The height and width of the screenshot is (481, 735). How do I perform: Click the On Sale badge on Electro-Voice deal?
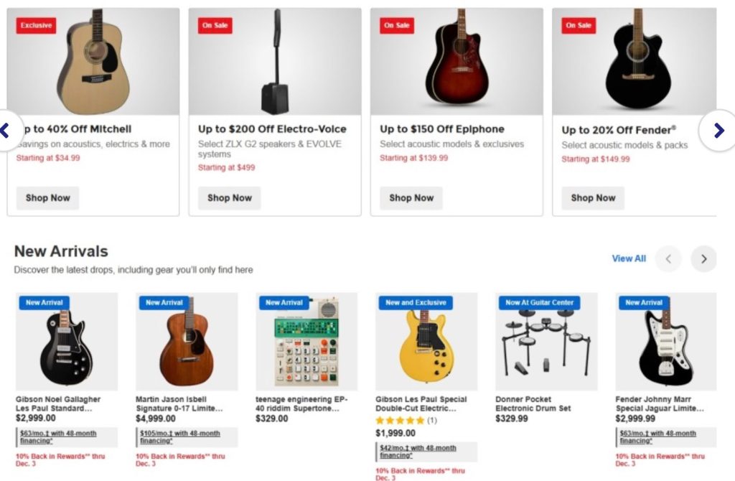tap(215, 26)
